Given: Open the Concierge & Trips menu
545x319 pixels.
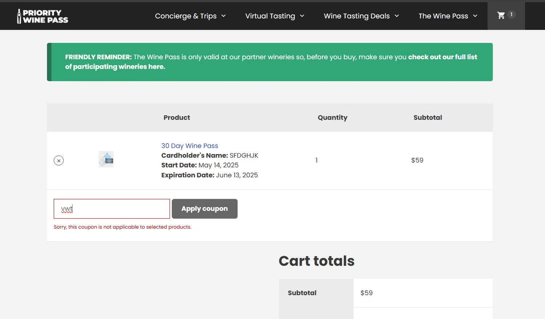Looking at the screenshot, I should [x=186, y=16].
